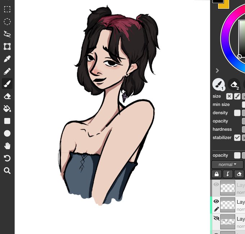Toggle the layer lock button

tap(217, 174)
